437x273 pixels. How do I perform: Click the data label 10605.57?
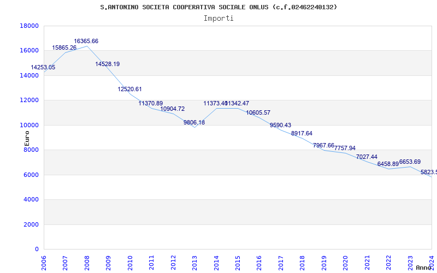(258, 113)
